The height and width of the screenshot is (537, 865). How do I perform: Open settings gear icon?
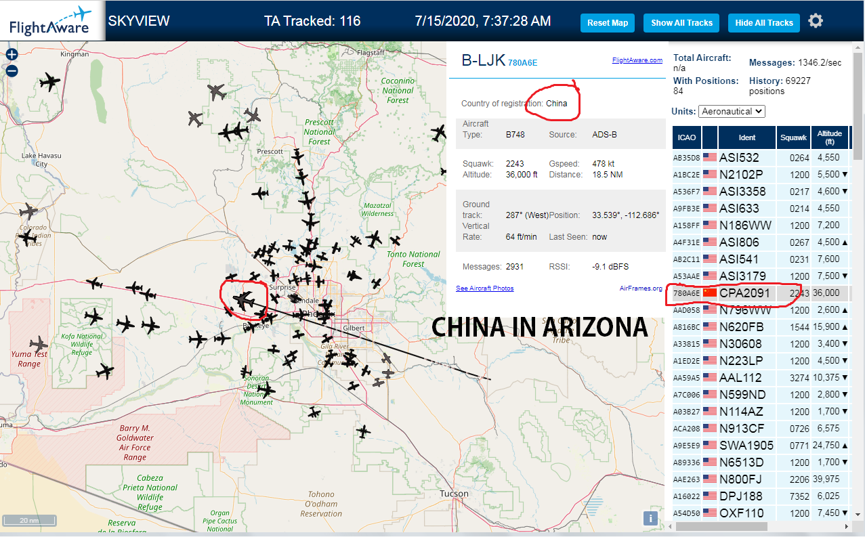point(816,21)
